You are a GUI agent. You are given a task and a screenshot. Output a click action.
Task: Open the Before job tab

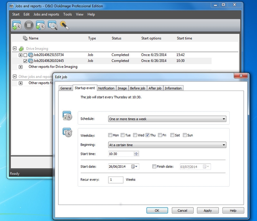coord(137,88)
